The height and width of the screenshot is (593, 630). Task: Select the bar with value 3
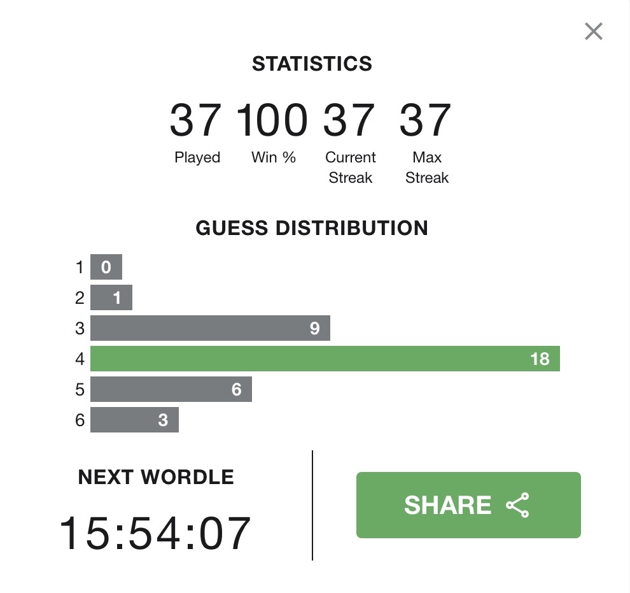click(x=134, y=420)
